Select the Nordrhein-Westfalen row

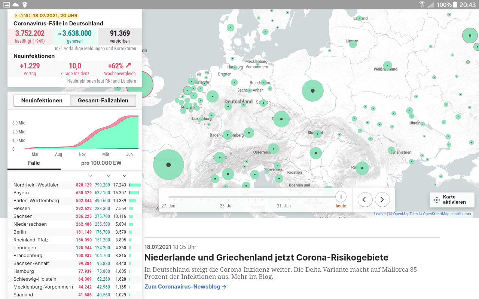tap(75, 185)
